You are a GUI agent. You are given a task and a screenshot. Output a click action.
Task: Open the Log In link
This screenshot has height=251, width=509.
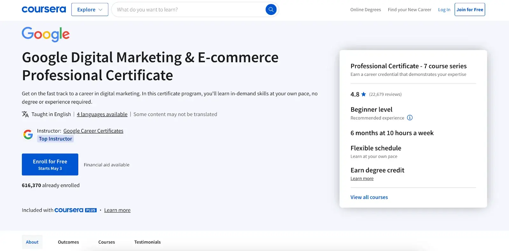(444, 10)
